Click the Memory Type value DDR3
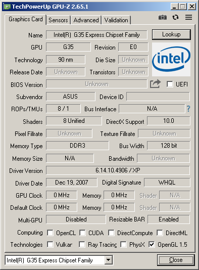 click(77, 146)
